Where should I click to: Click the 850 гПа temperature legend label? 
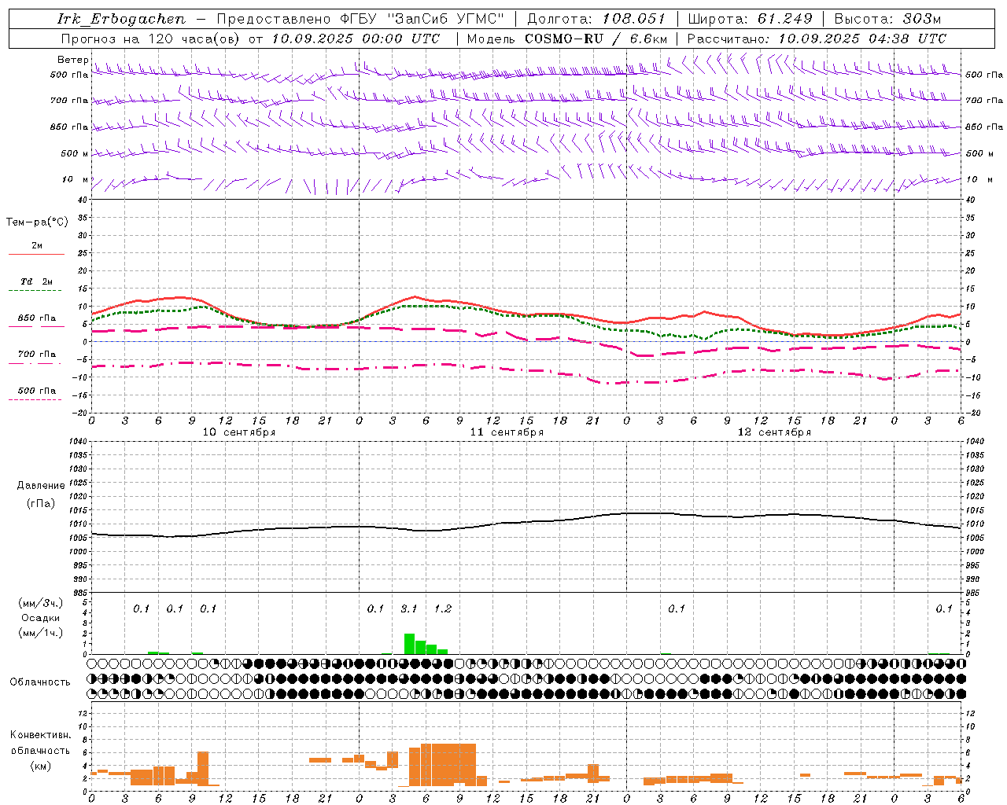(x=37, y=318)
